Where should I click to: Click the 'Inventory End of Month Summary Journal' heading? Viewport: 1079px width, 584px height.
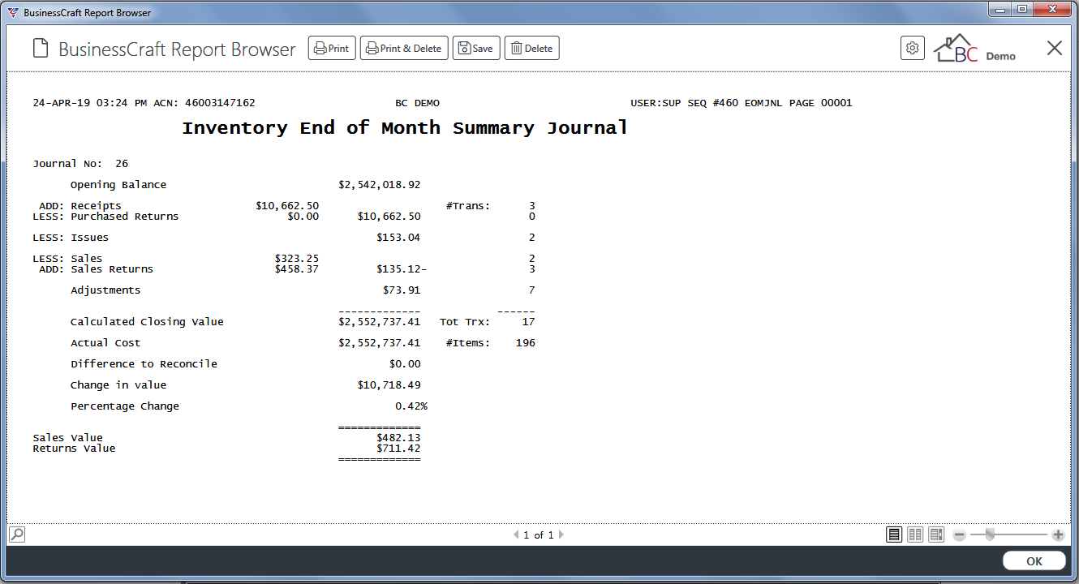[405, 128]
